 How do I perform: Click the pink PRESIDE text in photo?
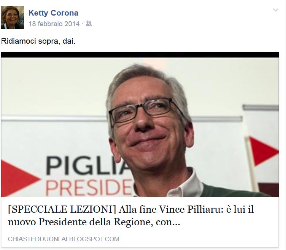coord(89,188)
